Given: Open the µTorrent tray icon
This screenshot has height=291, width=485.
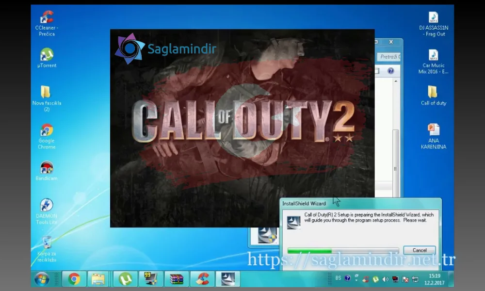Looking at the screenshot, I should 375,279.
